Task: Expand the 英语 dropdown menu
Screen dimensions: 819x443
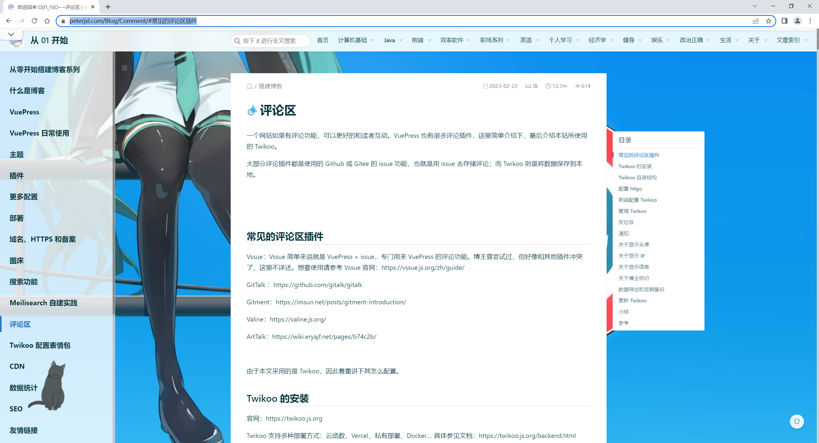Action: pyautogui.click(x=529, y=40)
